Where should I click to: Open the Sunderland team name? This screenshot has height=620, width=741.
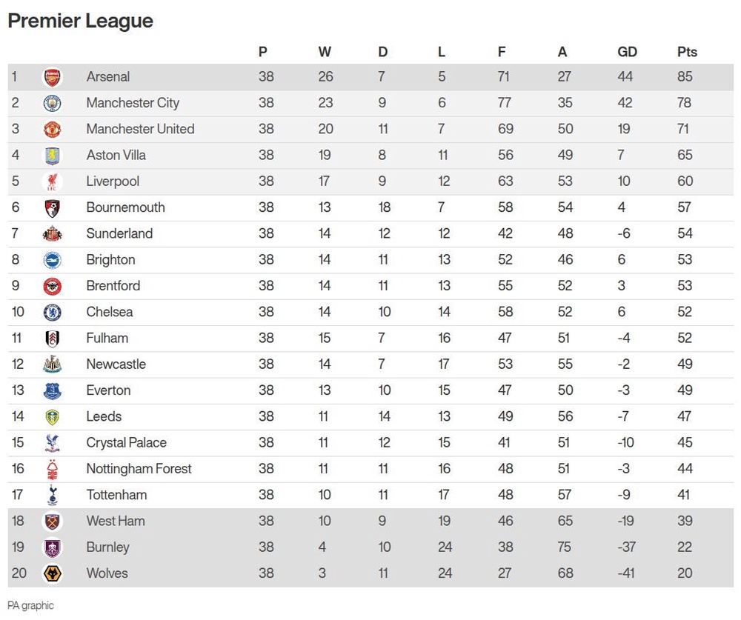point(119,233)
